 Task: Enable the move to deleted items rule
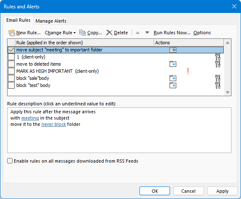click(11, 64)
